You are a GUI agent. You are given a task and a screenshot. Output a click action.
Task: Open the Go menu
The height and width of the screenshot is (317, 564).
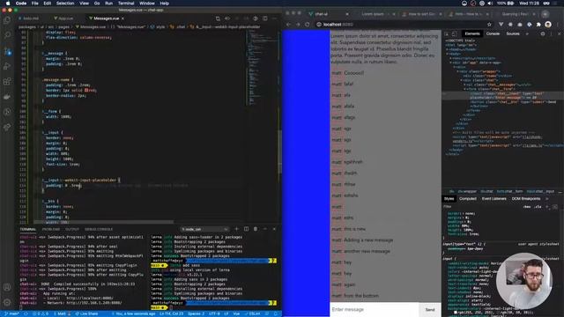(97, 4)
